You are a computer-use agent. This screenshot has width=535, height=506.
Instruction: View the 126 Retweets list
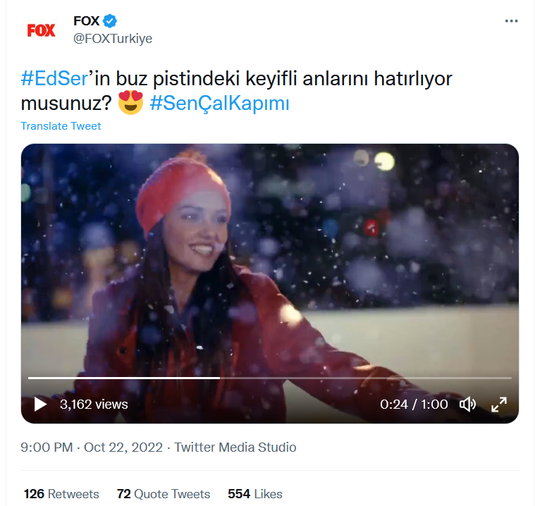tap(61, 494)
